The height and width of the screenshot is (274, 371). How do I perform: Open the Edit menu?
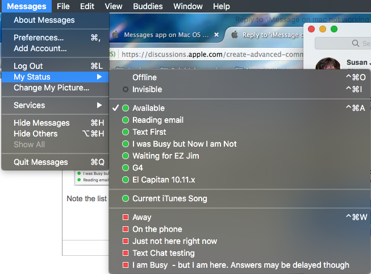[x=87, y=6]
